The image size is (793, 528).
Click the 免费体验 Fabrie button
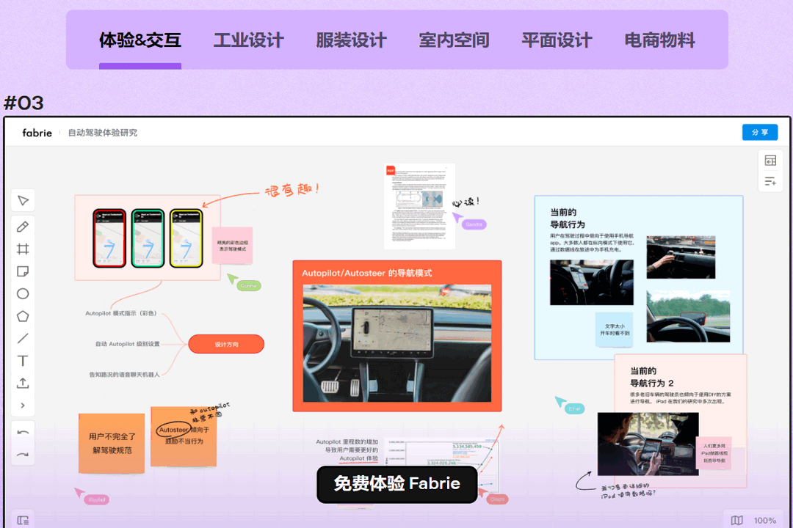tap(396, 484)
